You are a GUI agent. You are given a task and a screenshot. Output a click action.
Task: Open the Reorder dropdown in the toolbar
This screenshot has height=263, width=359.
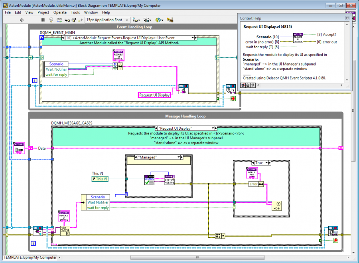(159, 20)
